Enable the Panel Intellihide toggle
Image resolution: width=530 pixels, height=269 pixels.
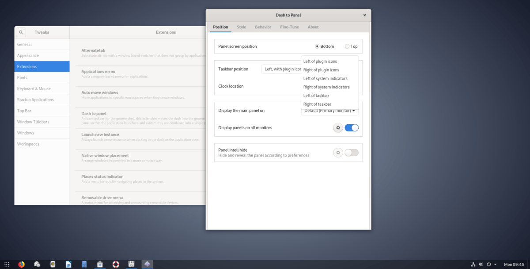pyautogui.click(x=352, y=152)
